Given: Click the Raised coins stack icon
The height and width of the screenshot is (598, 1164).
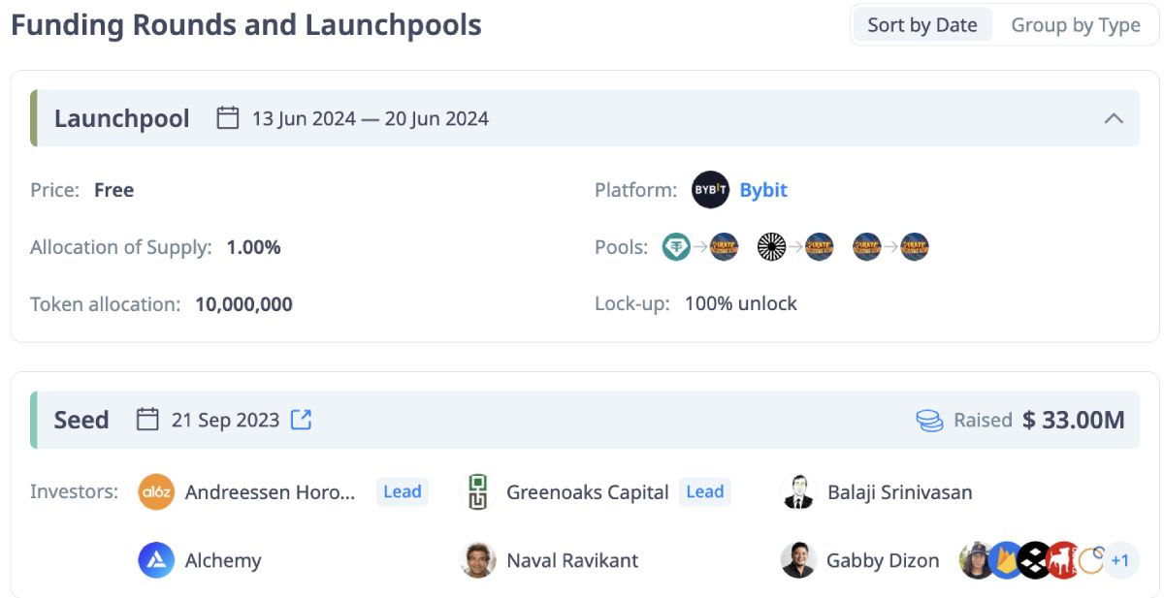Looking at the screenshot, I should click(x=929, y=421).
